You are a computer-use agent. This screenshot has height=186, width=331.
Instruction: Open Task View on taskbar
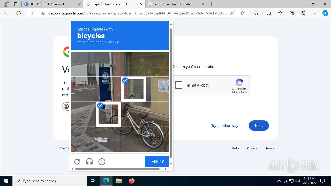(93, 181)
